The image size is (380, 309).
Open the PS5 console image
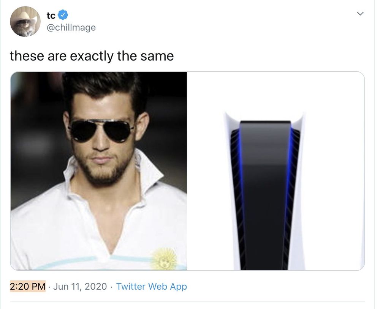point(276,171)
